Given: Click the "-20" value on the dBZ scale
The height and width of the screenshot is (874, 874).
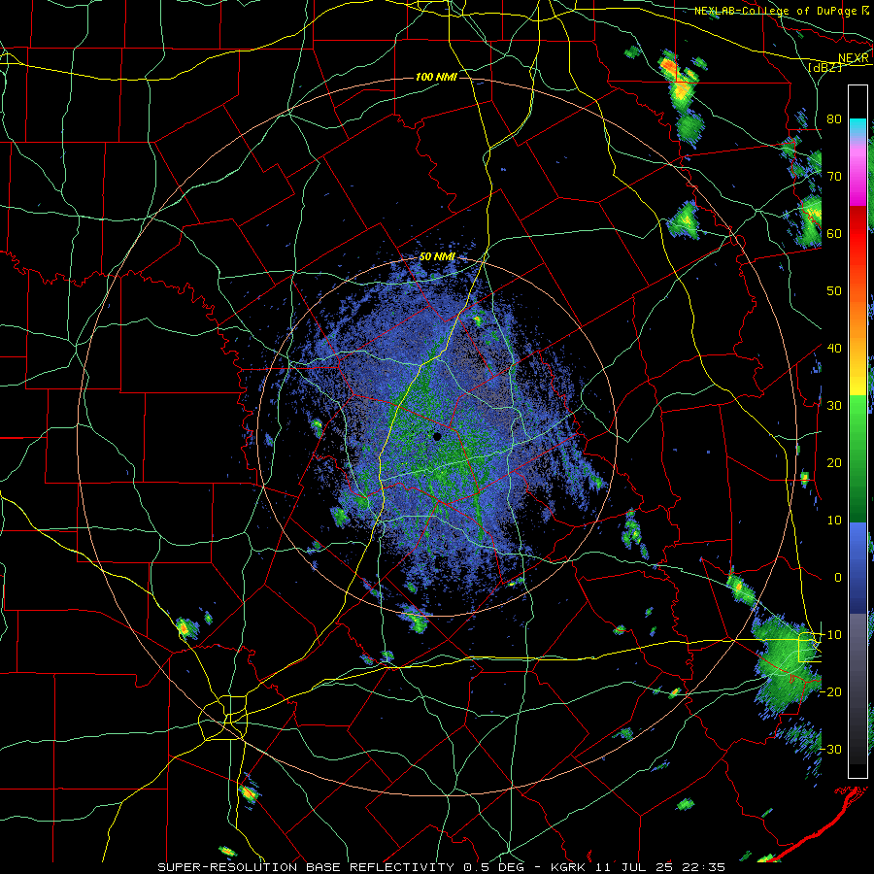Looking at the screenshot, I should (830, 691).
